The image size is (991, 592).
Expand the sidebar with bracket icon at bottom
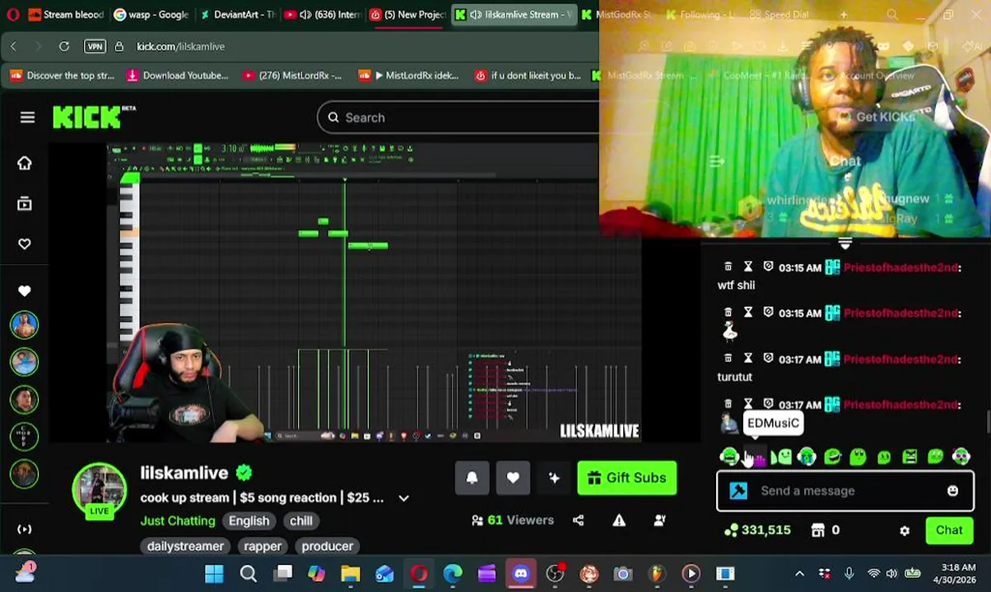coord(24,530)
